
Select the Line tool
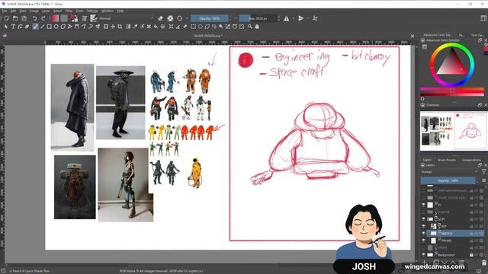(43, 27)
